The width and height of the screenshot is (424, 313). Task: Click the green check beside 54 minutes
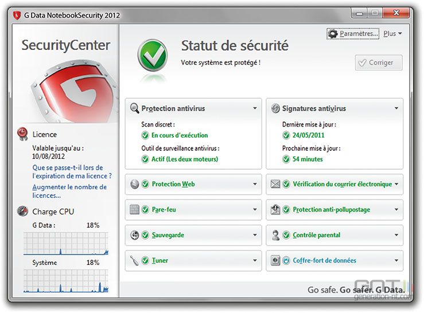[x=286, y=159]
